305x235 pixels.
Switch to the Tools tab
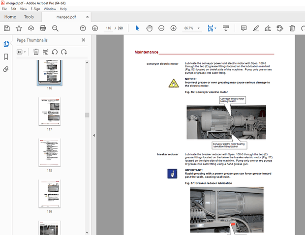(29, 17)
